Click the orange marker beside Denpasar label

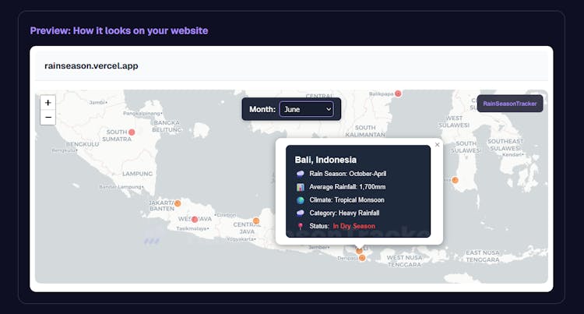coord(361,258)
